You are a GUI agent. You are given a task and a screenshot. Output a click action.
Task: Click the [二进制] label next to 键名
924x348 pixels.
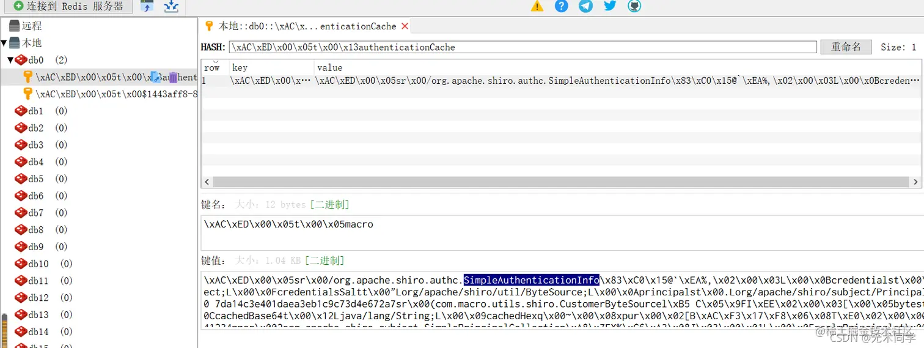click(x=329, y=205)
